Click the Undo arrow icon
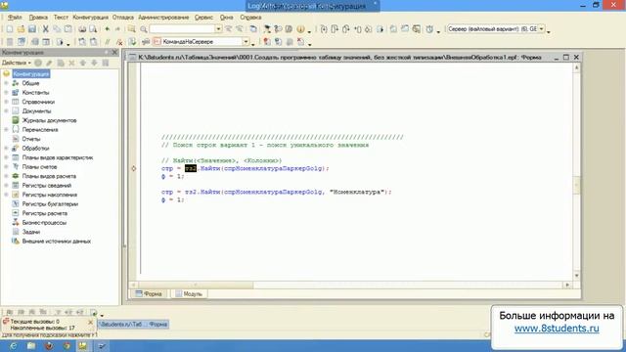 tap(107, 29)
